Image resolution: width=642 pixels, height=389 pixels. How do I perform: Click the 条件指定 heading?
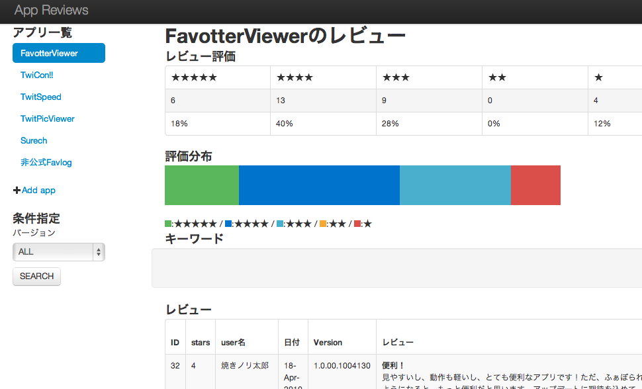[x=36, y=218]
